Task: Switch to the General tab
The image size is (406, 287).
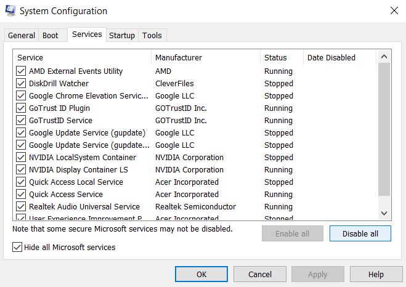Action: click(22, 36)
